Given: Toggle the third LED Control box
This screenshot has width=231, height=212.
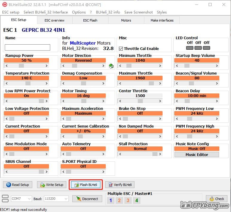Looking at the screenshot, I should coord(206,48).
